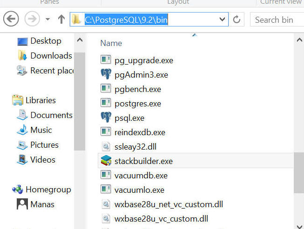Click the wxbase28u_net_vc_custom.dll file name

[x=169, y=204]
